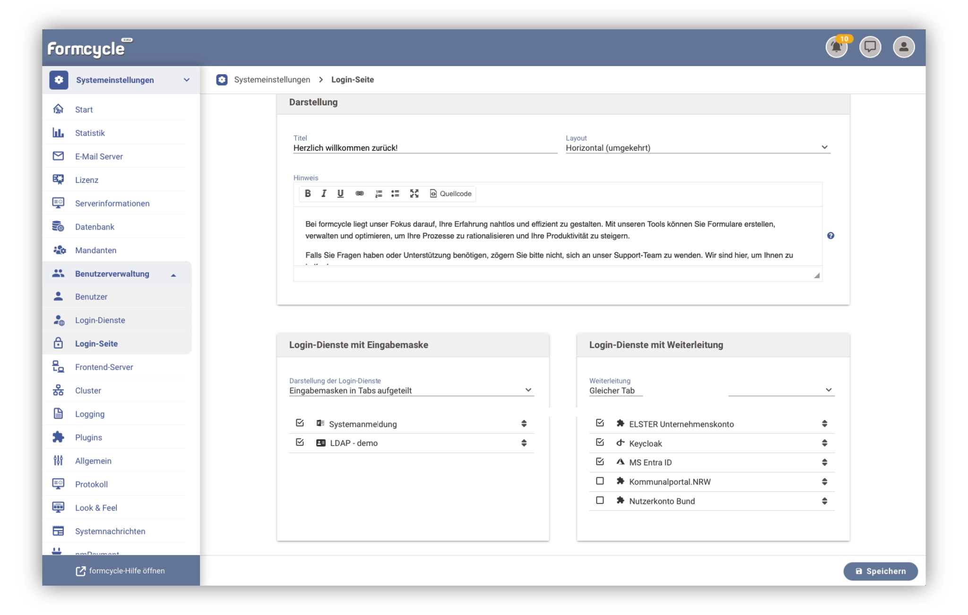Open formcycle-Hilfe öffnen link
Image resolution: width=968 pixels, height=615 pixels.
coord(121,571)
